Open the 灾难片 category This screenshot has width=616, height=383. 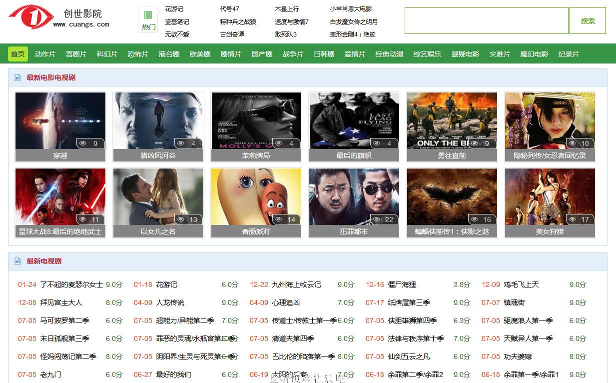(x=500, y=54)
